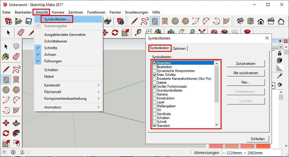Select the Tape Measure tool

pyautogui.click(x=138, y=32)
